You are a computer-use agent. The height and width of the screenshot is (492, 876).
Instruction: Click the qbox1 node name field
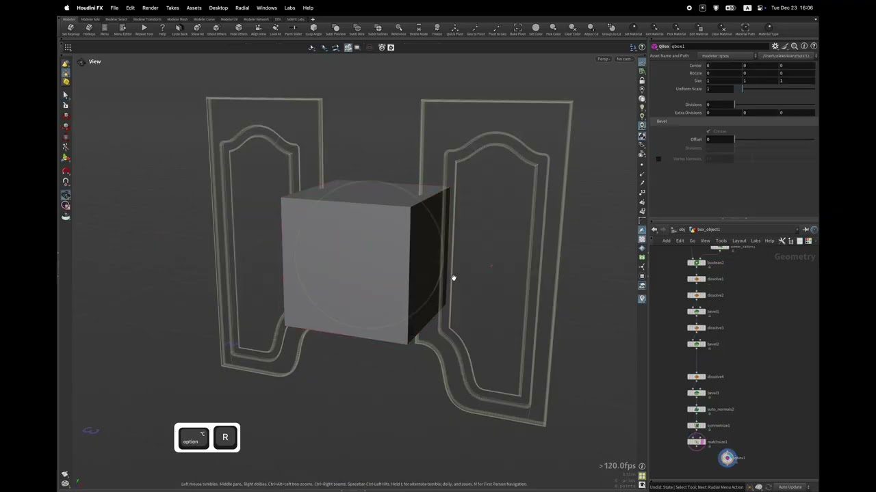point(719,46)
